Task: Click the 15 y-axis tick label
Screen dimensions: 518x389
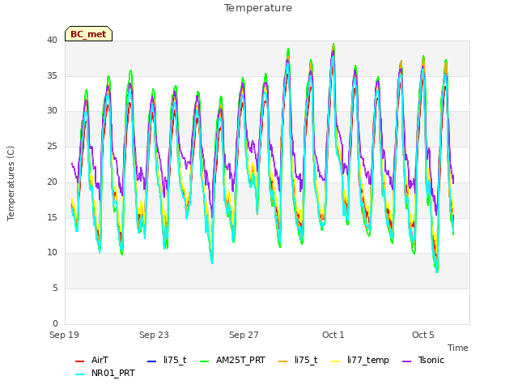Action: click(52, 217)
